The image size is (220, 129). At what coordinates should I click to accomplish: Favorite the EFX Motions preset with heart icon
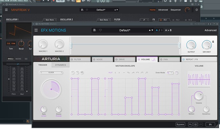(100, 30)
